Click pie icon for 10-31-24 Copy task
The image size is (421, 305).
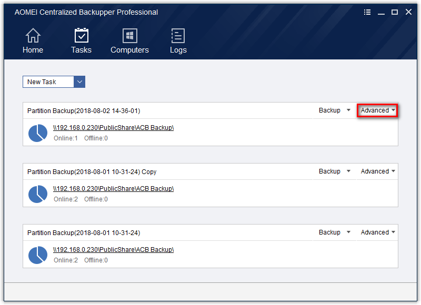(x=38, y=194)
